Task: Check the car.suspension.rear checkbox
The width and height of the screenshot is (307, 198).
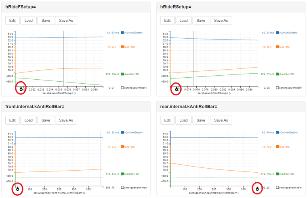Action: (277, 188)
